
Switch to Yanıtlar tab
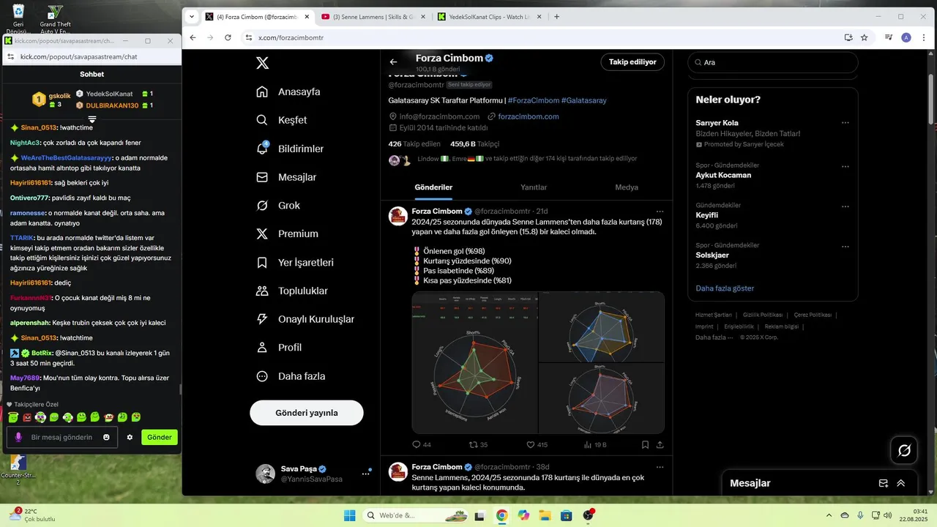tap(534, 187)
